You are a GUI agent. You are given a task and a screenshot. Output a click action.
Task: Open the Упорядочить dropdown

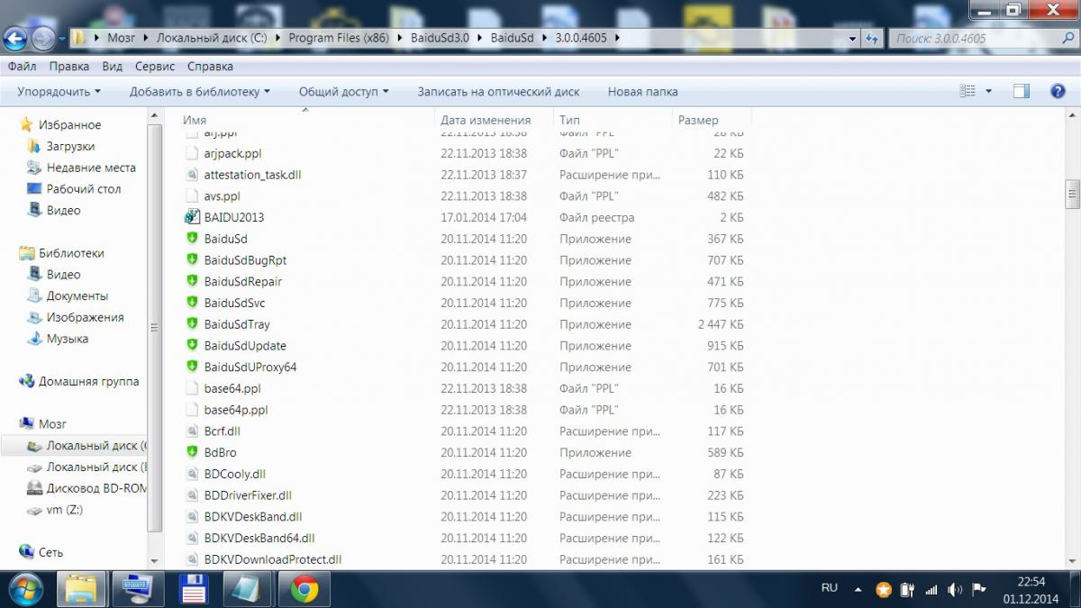click(59, 92)
